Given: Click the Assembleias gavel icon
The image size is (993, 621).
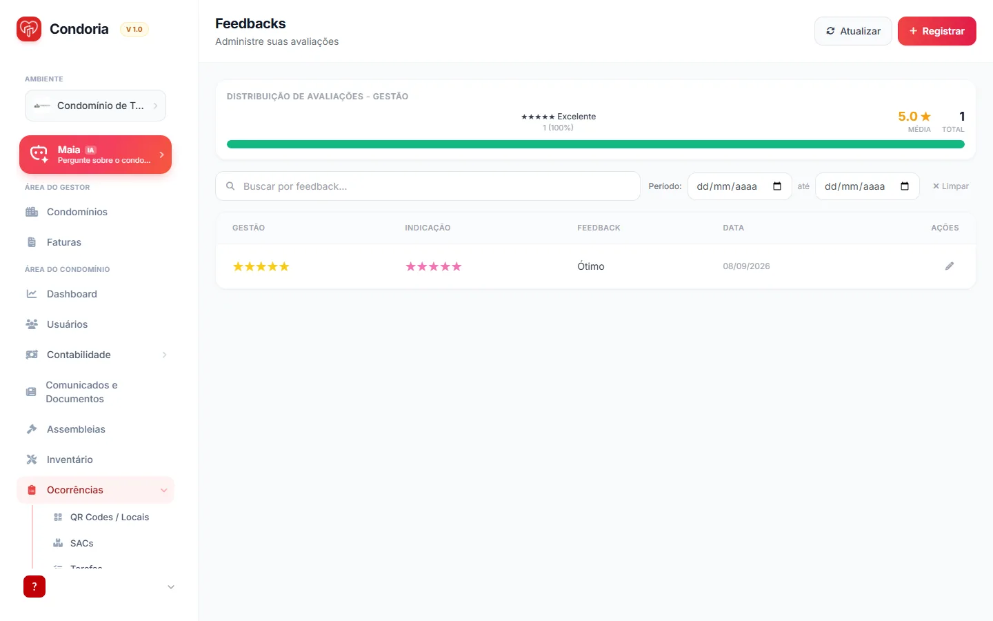Looking at the screenshot, I should click(x=32, y=429).
